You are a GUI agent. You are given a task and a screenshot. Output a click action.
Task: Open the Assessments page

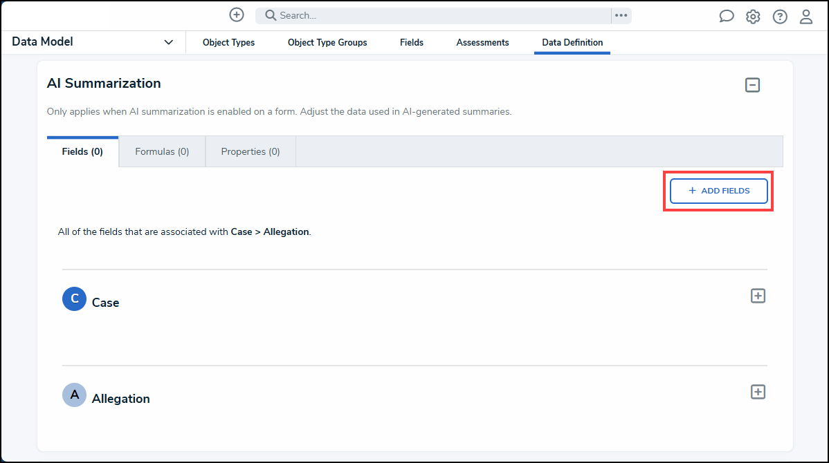point(482,42)
